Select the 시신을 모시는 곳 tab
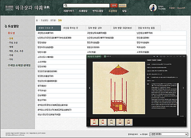The image size is (191, 138). 73,28
